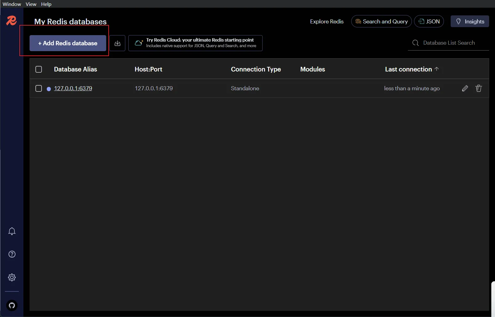Click the Try Redis Cloud promo banner
The image size is (495, 317).
click(195, 43)
